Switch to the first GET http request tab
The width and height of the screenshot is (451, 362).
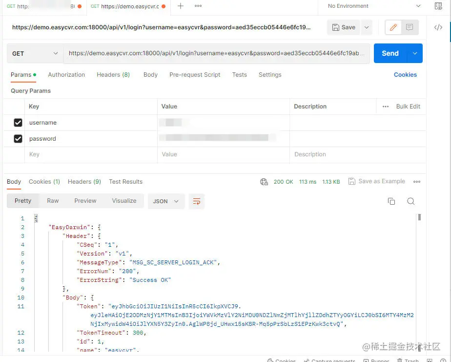coord(44,6)
